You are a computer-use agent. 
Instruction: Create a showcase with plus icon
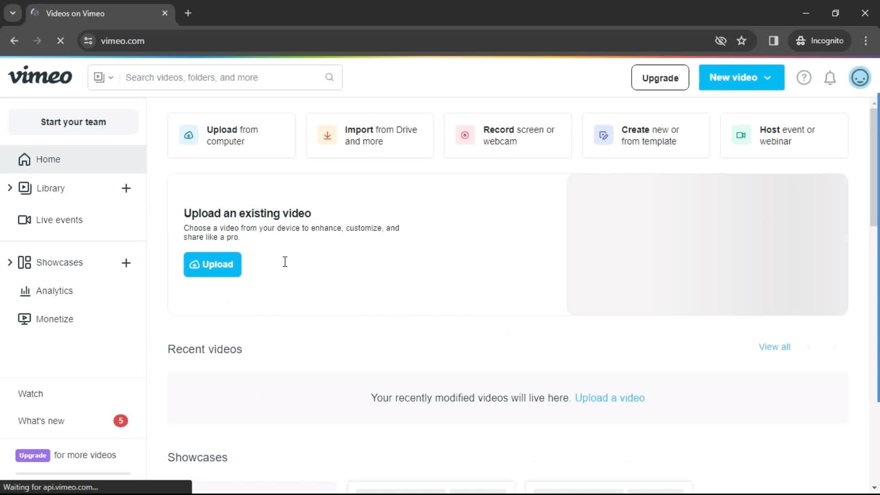pyautogui.click(x=126, y=263)
